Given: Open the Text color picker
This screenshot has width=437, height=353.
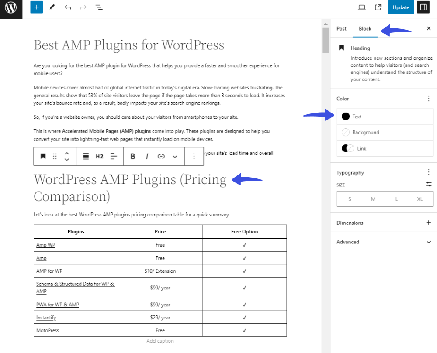Looking at the screenshot, I should tap(385, 116).
